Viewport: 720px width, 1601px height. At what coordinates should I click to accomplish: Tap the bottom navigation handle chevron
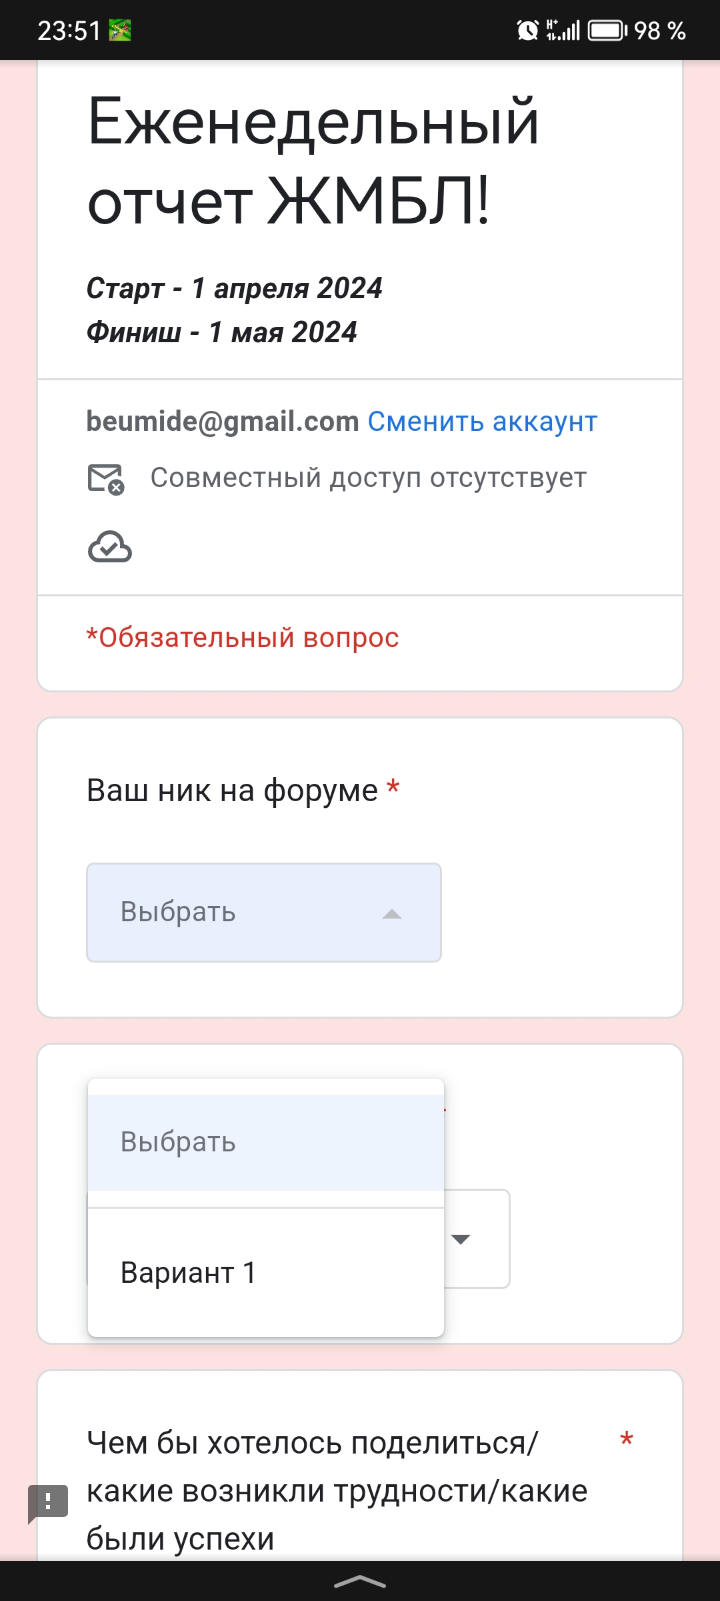[x=360, y=1581]
